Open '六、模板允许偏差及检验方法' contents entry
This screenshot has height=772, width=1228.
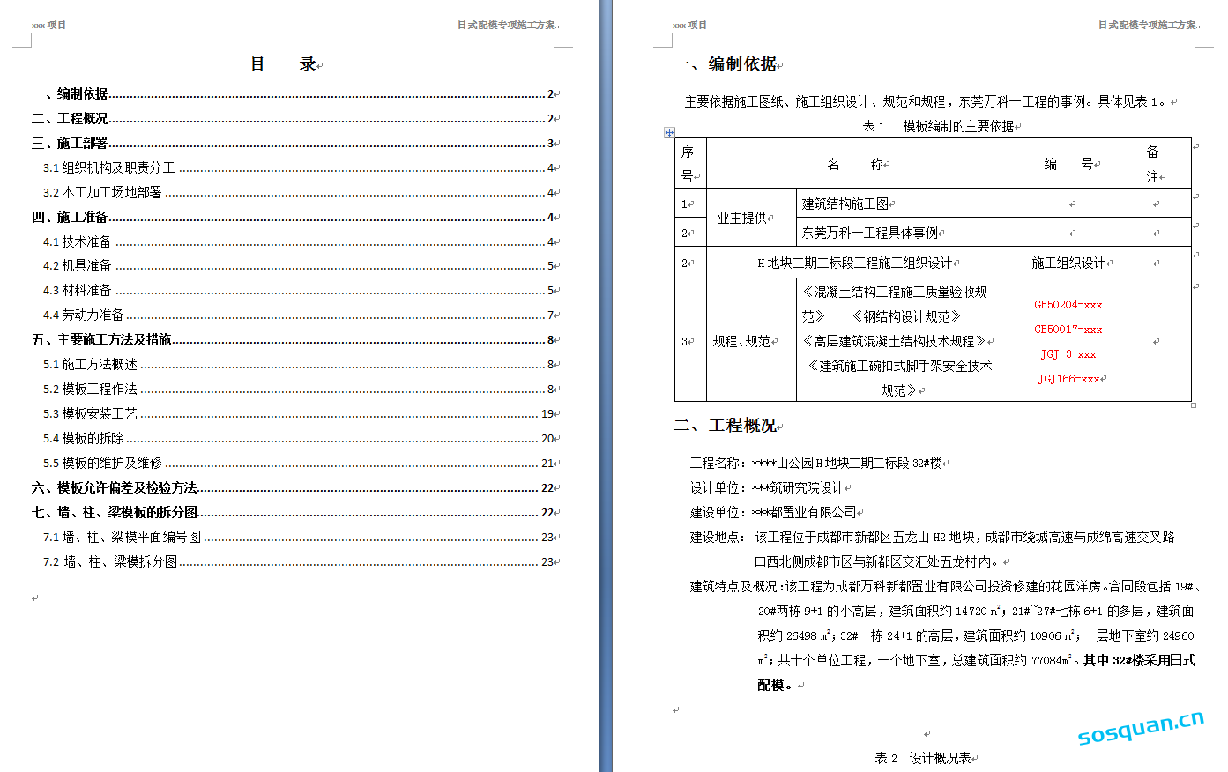tap(115, 487)
